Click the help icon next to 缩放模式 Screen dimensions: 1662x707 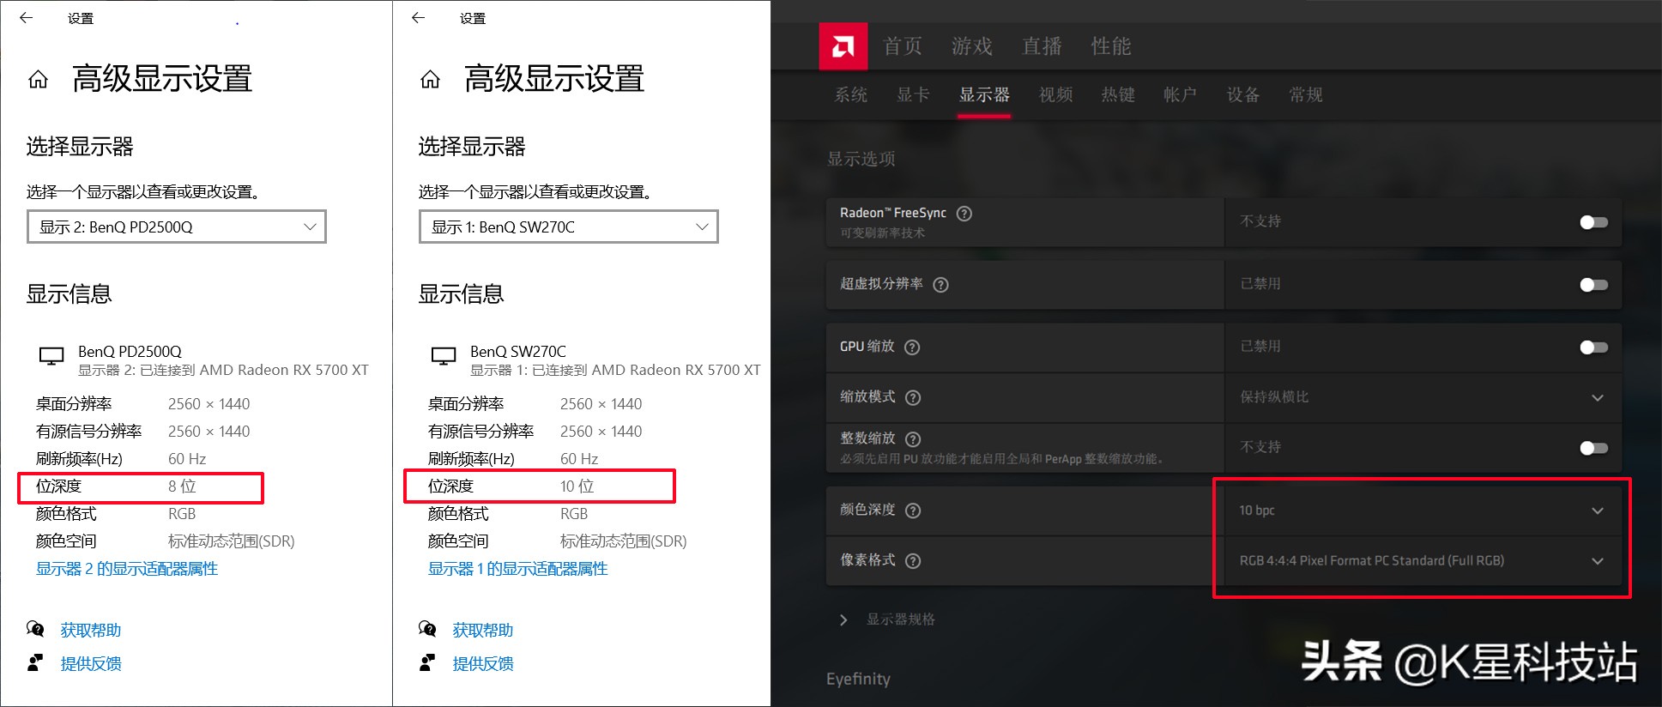click(913, 397)
